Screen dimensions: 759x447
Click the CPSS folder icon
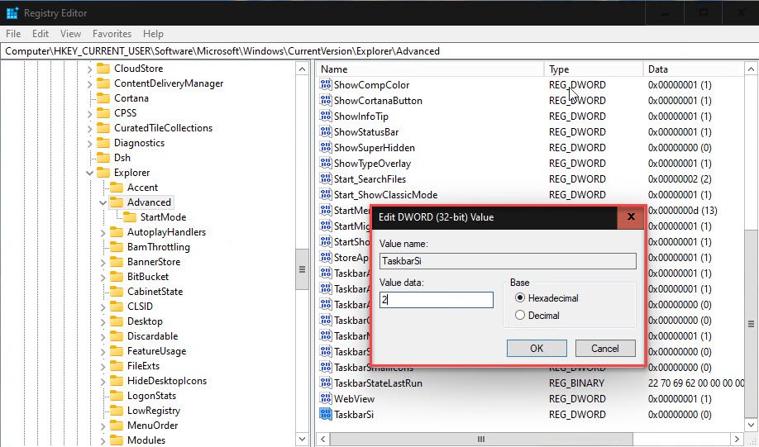tap(103, 113)
